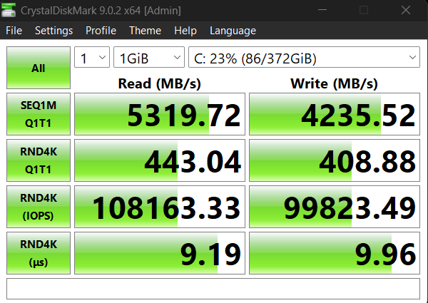Open the test count dropdown showing 1

pyautogui.click(x=92, y=57)
